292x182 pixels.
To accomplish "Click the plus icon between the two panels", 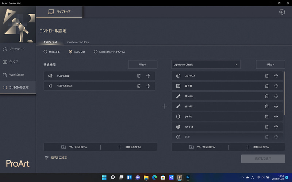I will coord(164,106).
